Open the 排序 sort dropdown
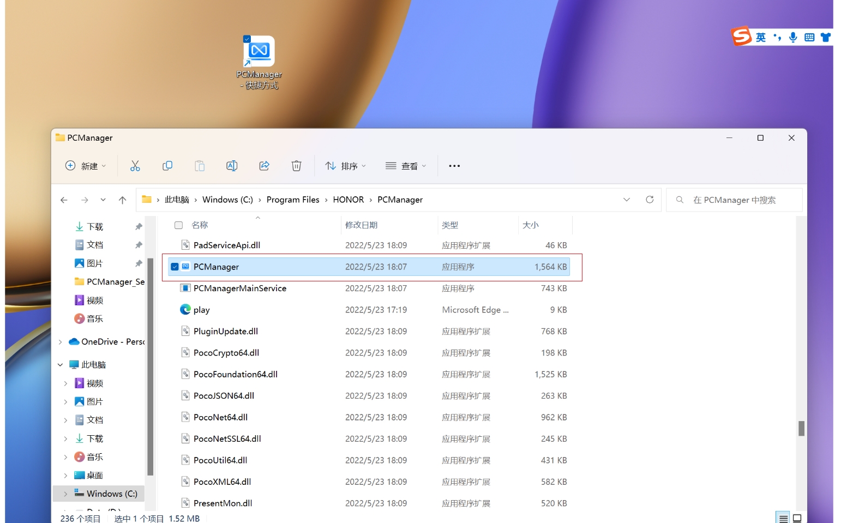The width and height of the screenshot is (865, 523). [x=346, y=166]
